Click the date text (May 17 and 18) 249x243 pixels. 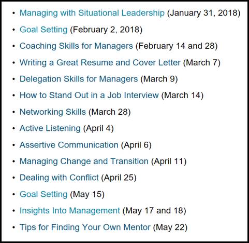[x=154, y=211]
